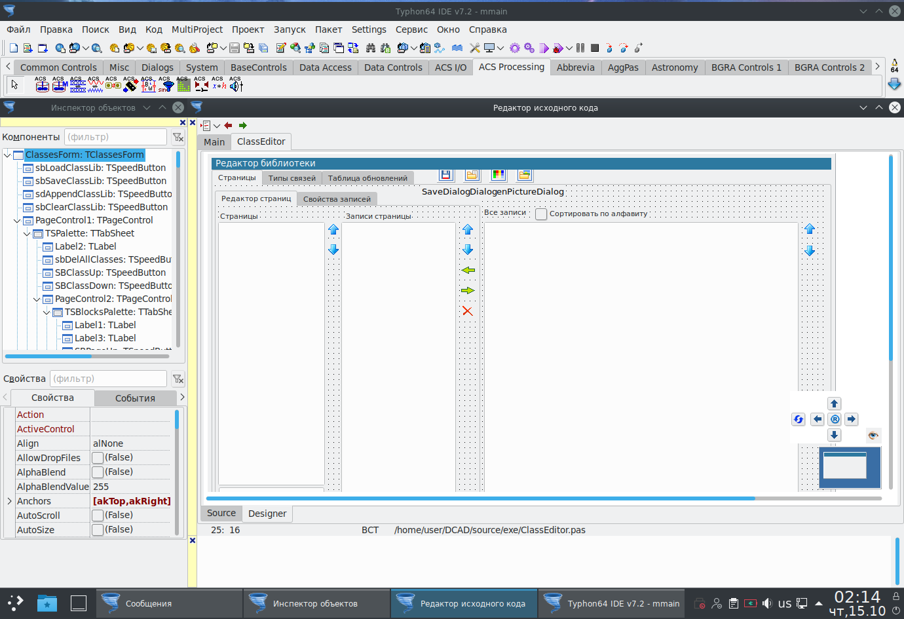Toggle the AutoScroll property checkbox
Viewport: 904px width, 619px height.
98,516
